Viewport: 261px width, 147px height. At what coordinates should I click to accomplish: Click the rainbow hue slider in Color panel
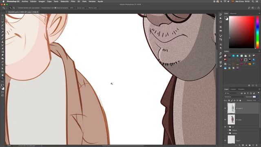click(257, 32)
